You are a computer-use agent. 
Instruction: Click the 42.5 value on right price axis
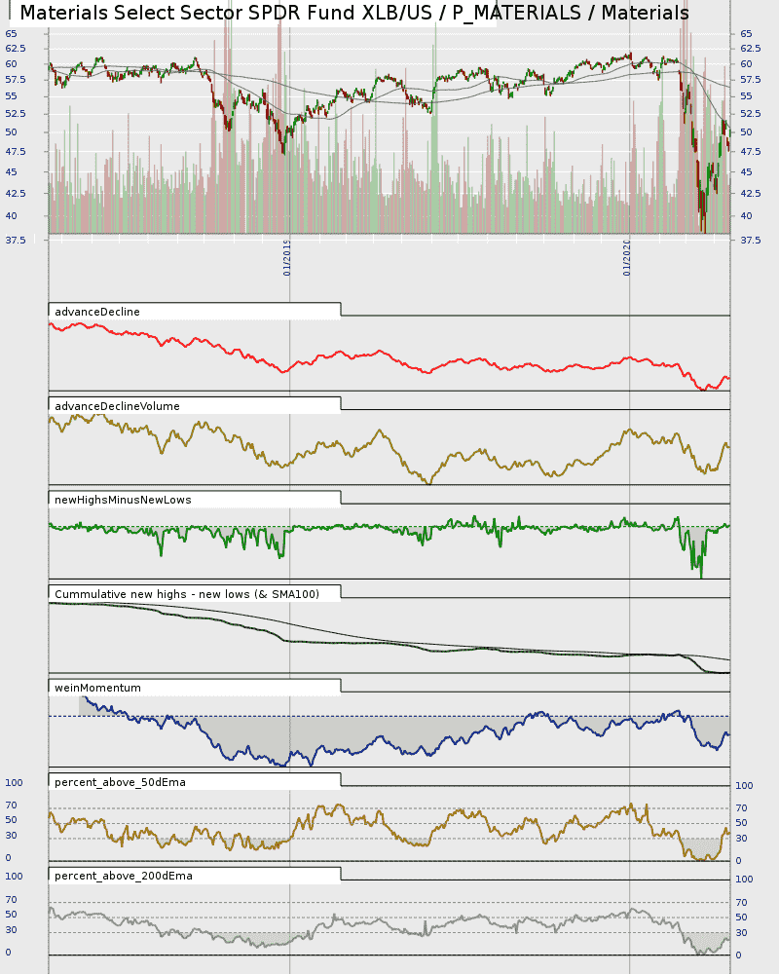(x=751, y=194)
